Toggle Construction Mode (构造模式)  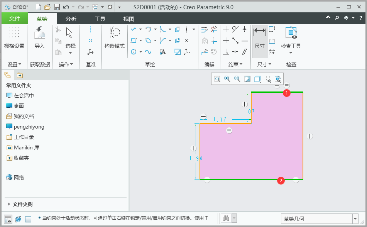pos(115,37)
